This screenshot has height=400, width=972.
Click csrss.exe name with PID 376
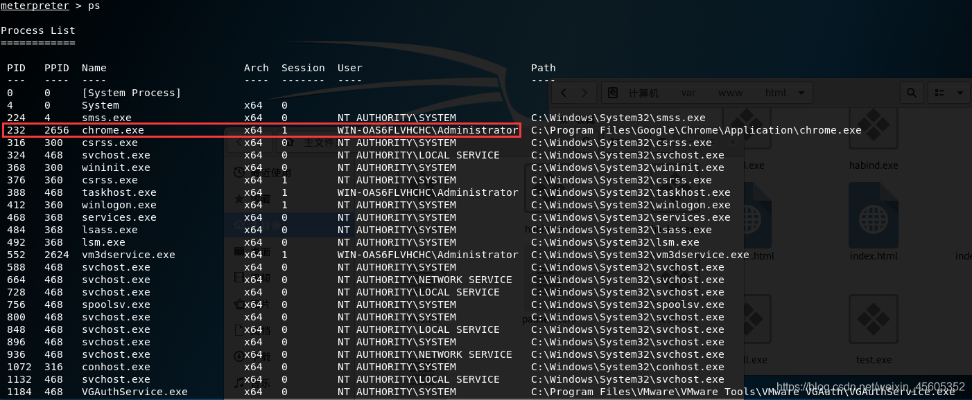click(110, 180)
